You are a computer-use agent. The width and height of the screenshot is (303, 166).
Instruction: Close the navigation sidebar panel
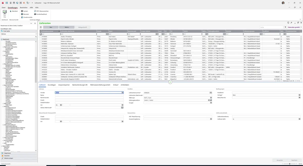coord(35,23)
